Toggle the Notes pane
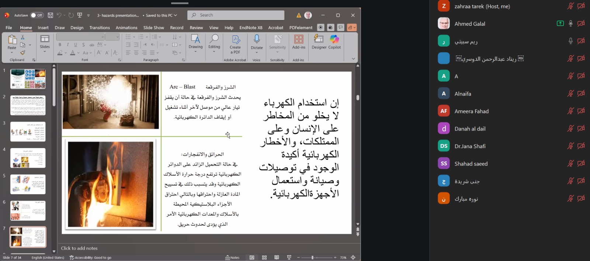The image size is (590, 261). click(x=232, y=258)
